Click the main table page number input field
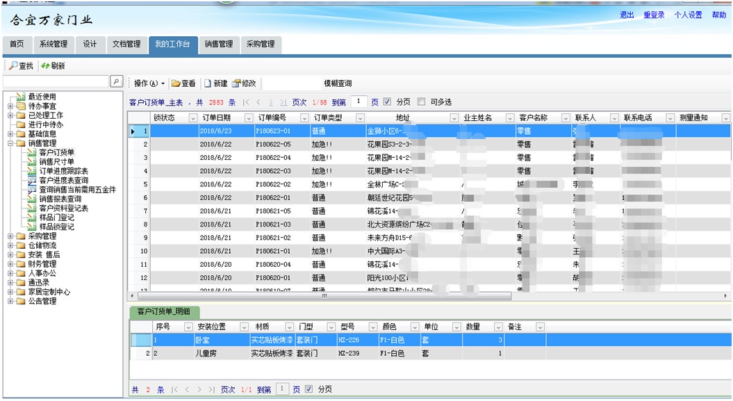Image resolution: width=733 pixels, height=401 pixels. (359, 102)
